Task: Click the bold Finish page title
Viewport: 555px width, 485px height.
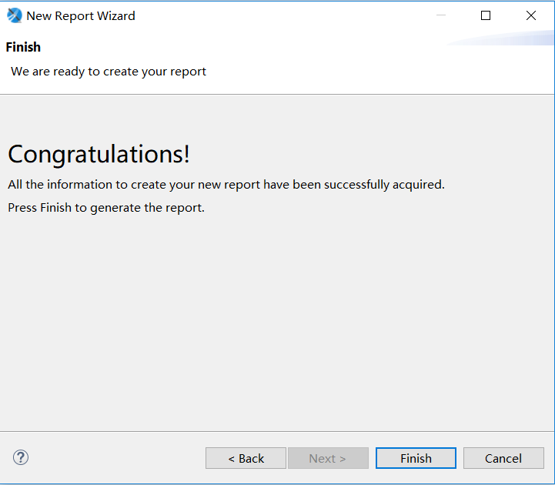Action: click(x=23, y=47)
